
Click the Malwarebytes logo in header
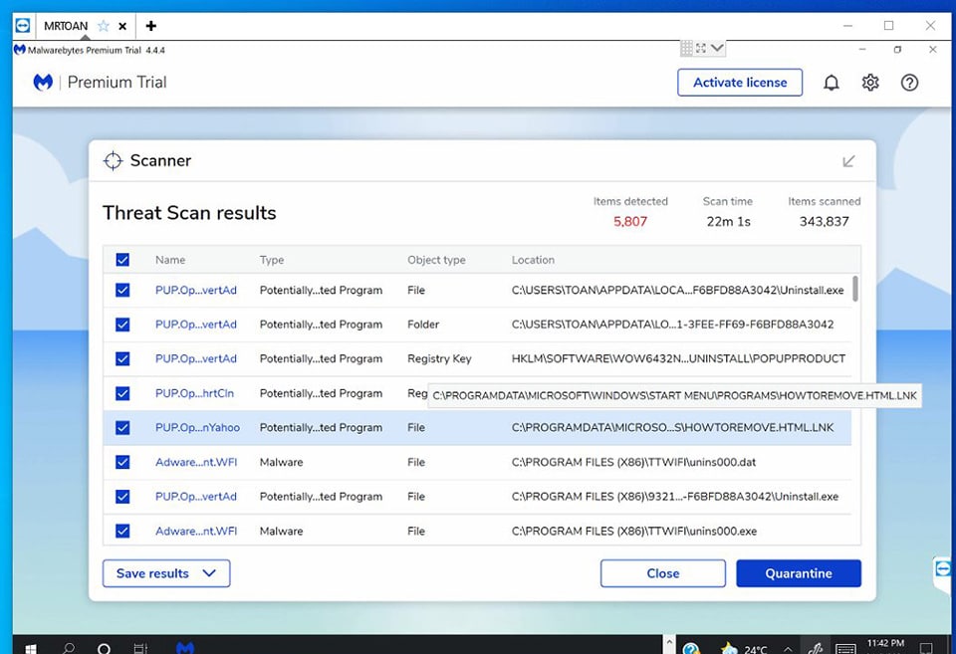[x=43, y=83]
